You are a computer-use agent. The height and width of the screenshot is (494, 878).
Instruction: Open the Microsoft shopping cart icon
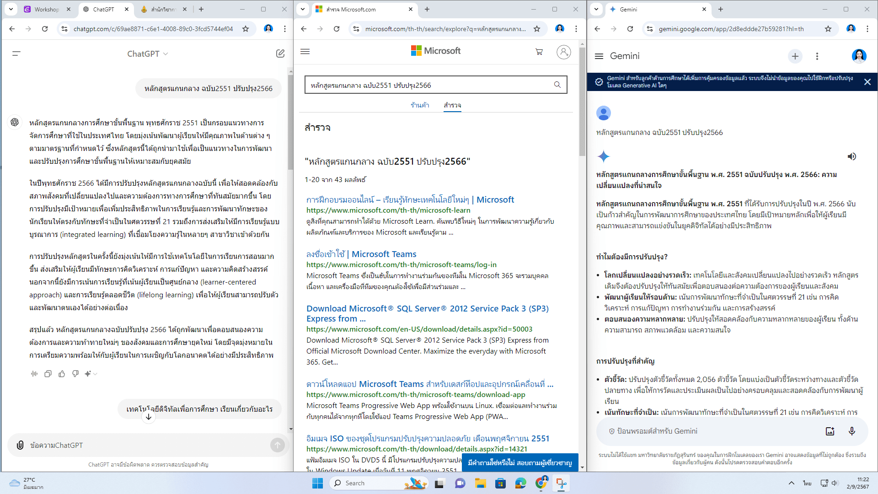[x=539, y=52]
